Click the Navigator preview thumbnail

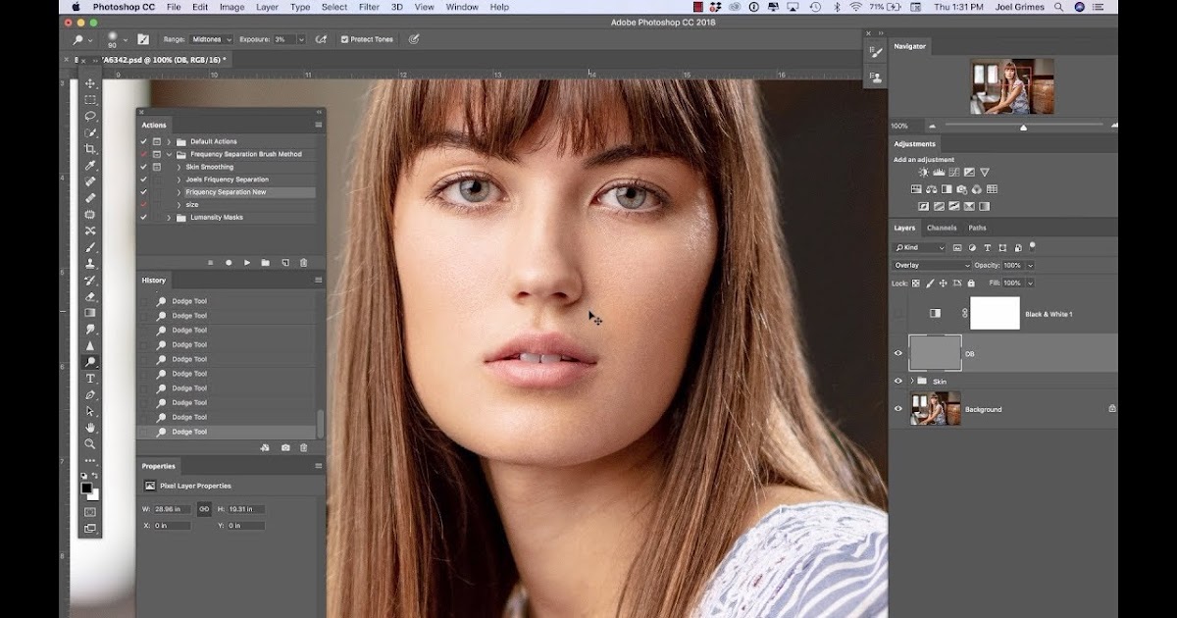coord(1012,86)
